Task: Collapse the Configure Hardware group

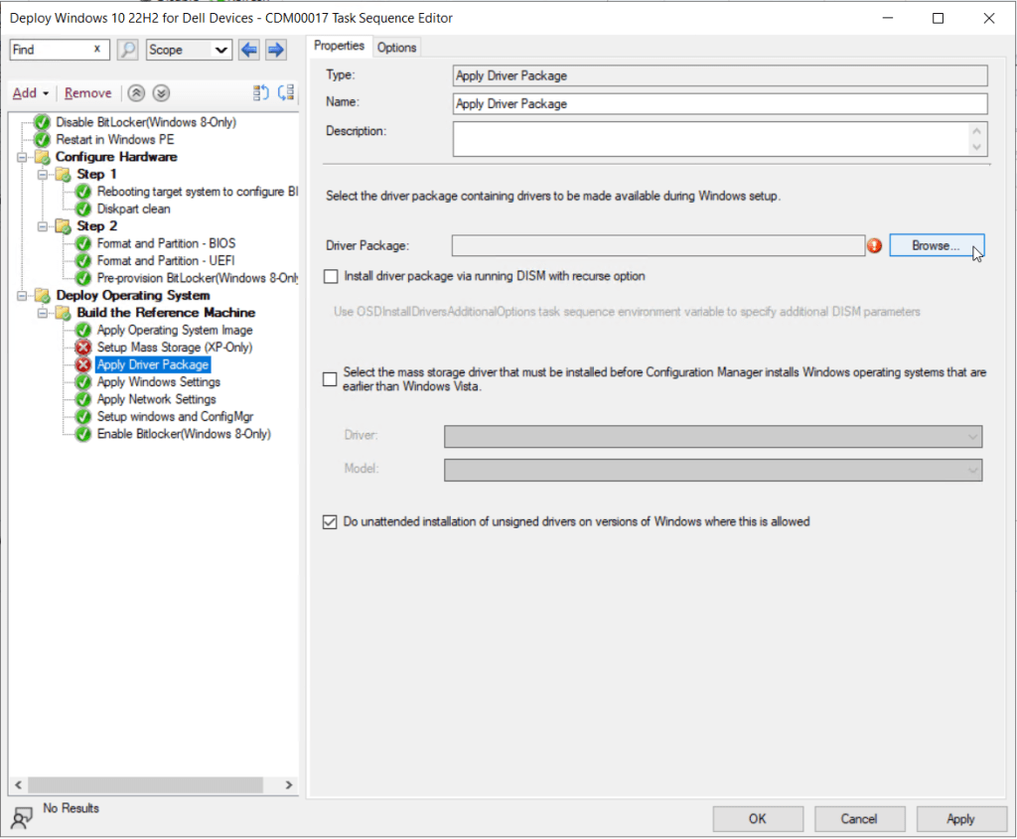Action: click(x=23, y=157)
